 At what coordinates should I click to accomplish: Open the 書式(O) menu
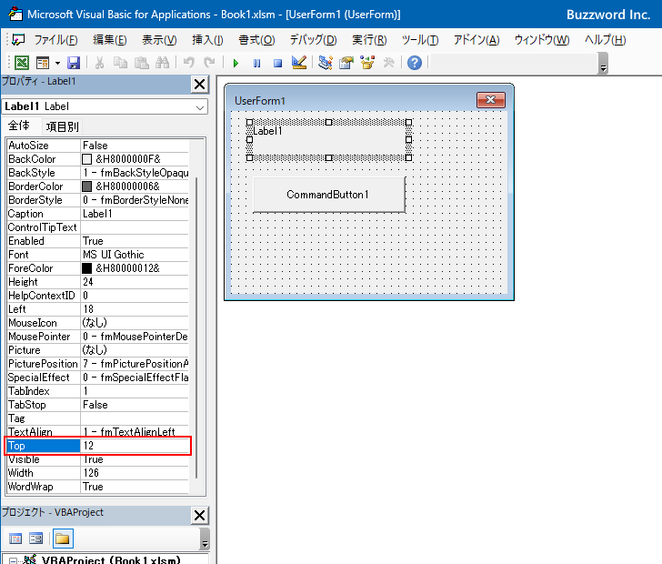click(256, 40)
